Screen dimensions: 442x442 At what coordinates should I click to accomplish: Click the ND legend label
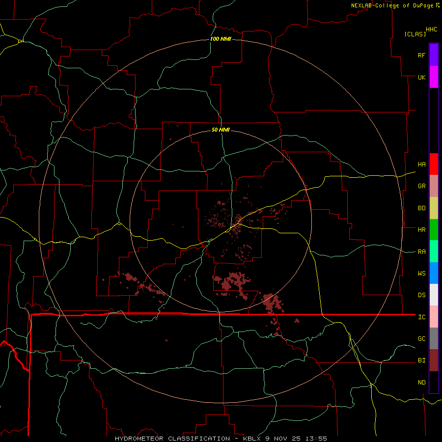click(421, 383)
